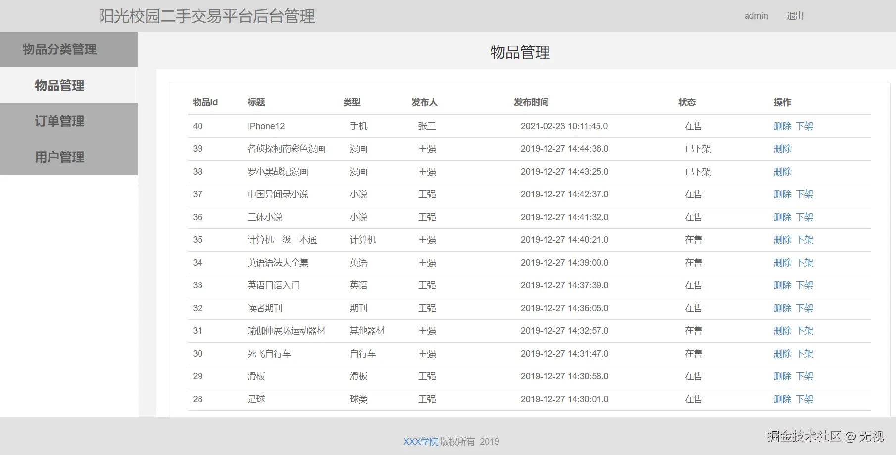
Task: Delete item 39 名侦探柯南彩色漫画
Action: coord(782,149)
